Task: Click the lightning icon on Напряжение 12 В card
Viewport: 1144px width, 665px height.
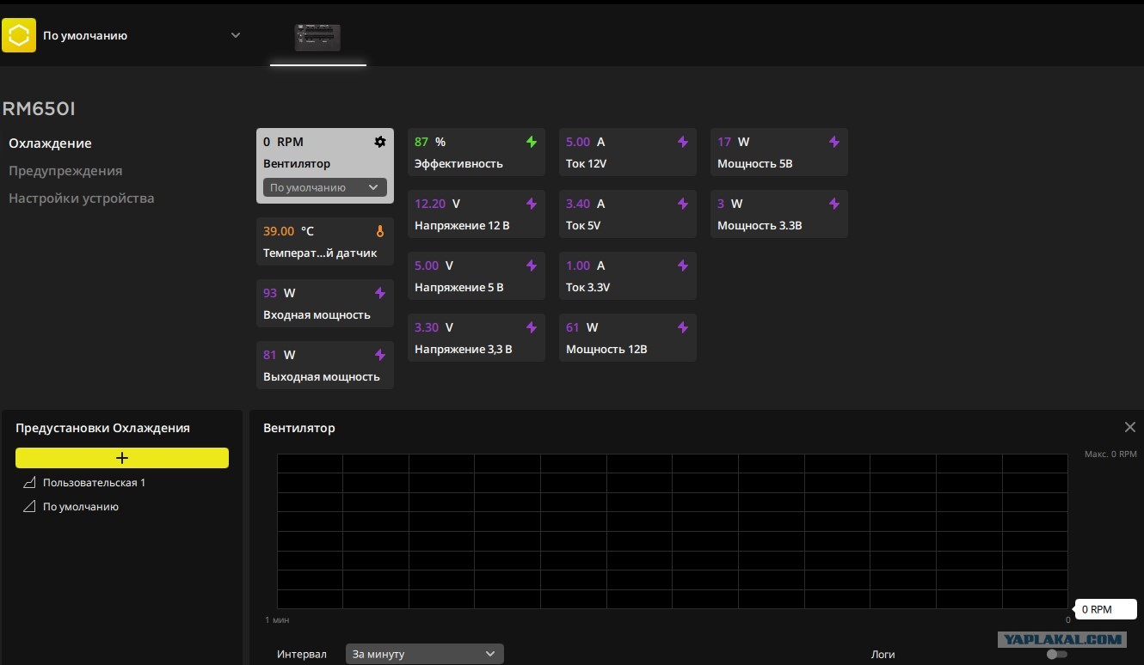Action: 532,204
